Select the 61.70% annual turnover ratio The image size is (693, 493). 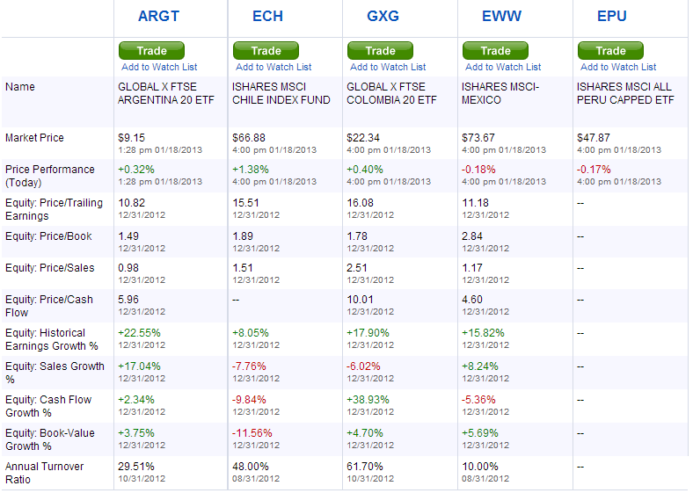(365, 467)
